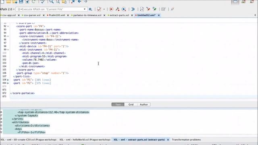The image size is (258, 145).
Task: Collapse the midi-instrument fold at line 99
Action: pyautogui.click(x=8, y=50)
